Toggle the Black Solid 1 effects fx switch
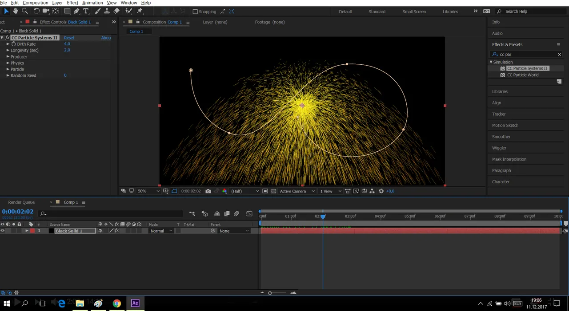This screenshot has height=311, width=569. [x=117, y=231]
